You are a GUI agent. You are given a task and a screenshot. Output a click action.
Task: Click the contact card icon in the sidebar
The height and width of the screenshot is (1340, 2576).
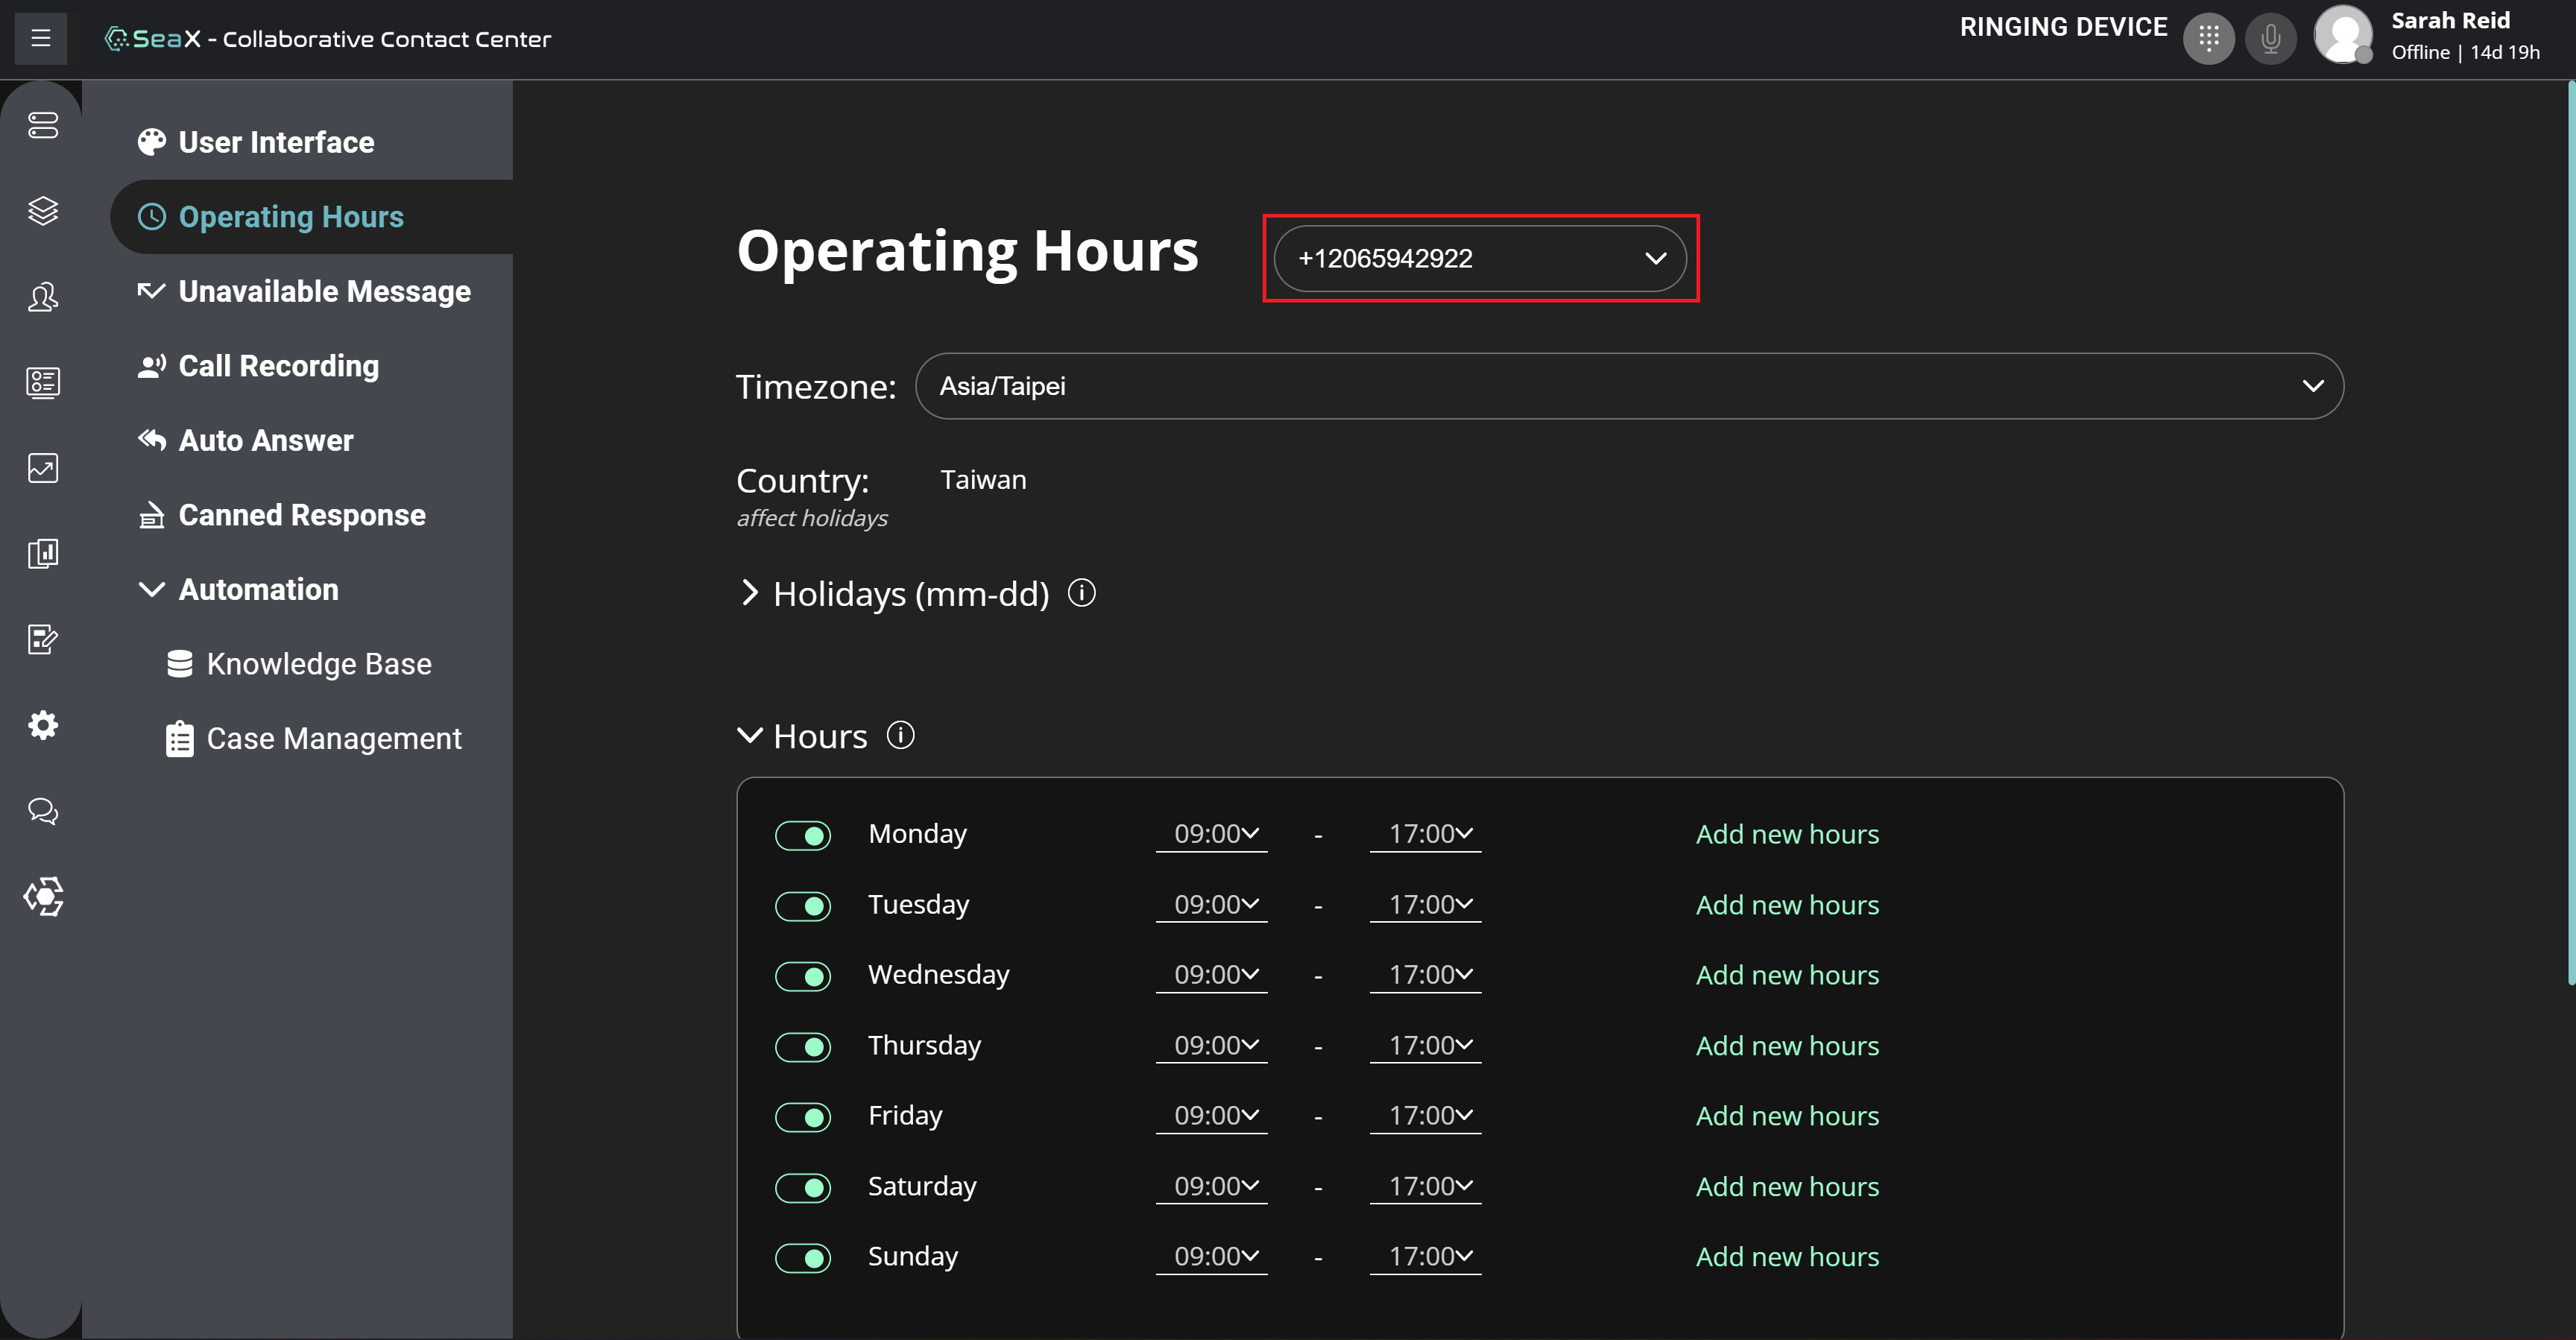(x=42, y=382)
